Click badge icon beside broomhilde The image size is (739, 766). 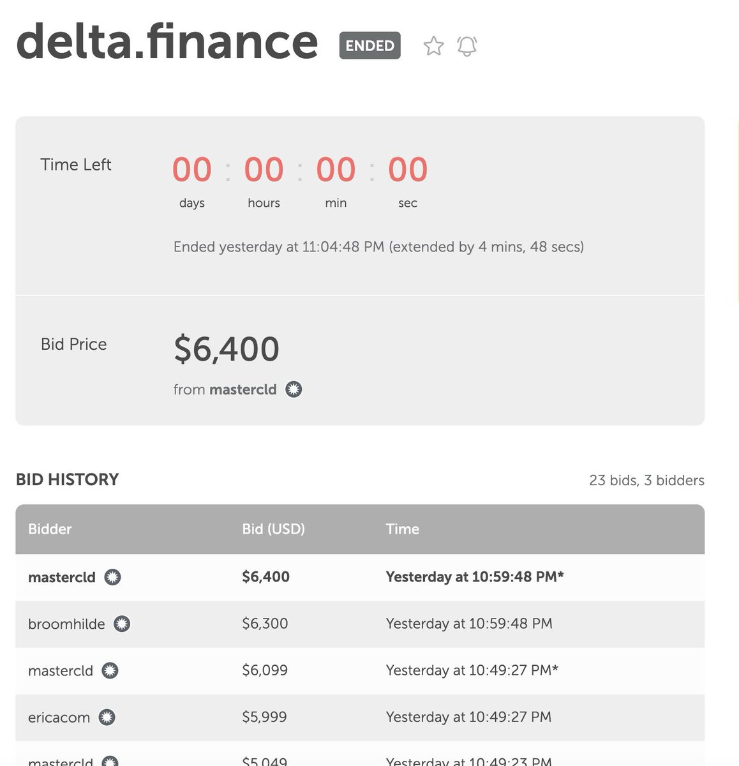(122, 624)
